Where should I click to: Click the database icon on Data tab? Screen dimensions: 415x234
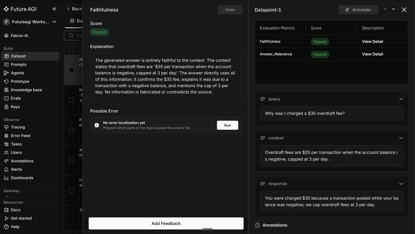coord(72,21)
